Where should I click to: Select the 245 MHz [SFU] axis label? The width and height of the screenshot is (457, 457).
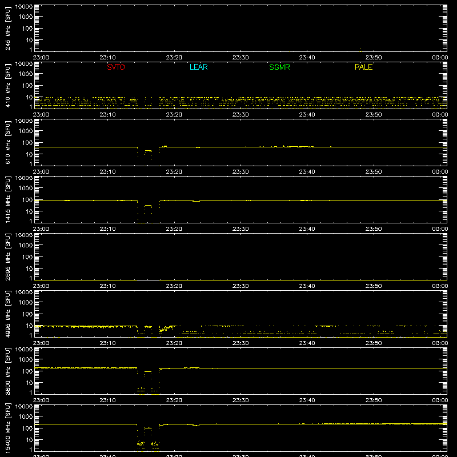point(8,29)
